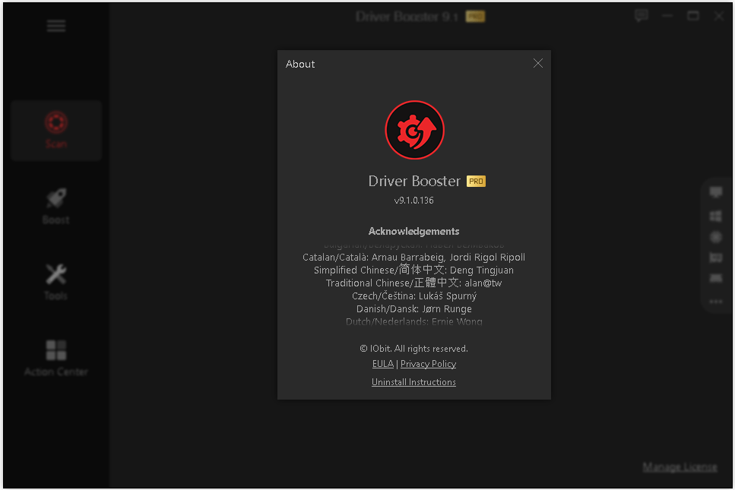Click the PRO badge in main title bar
The width and height of the screenshot is (735, 490).
(475, 17)
